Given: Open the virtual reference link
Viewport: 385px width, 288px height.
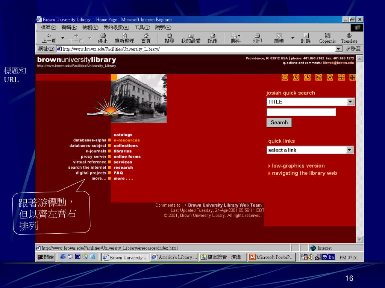Looking at the screenshot, I should point(89,162).
